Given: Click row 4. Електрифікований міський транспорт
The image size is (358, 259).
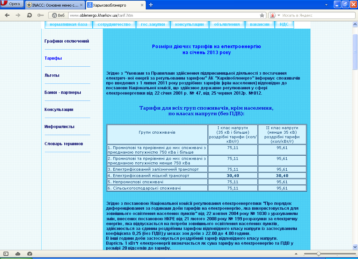Looking at the screenshot, I should pos(157,176).
